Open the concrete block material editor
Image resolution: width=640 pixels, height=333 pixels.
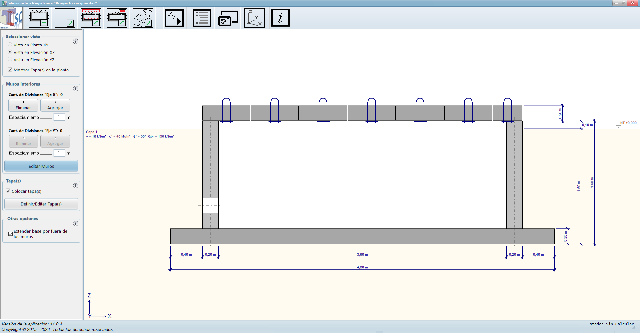click(x=143, y=18)
